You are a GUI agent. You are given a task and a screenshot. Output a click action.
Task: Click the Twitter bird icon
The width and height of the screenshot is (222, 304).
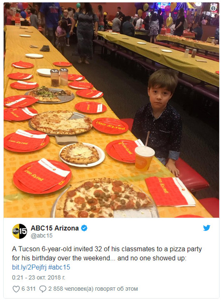point(207,228)
